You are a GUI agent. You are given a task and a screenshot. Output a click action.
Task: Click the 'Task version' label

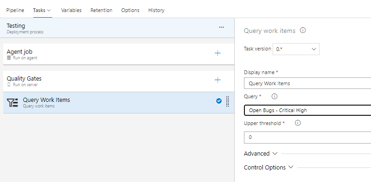257,49
